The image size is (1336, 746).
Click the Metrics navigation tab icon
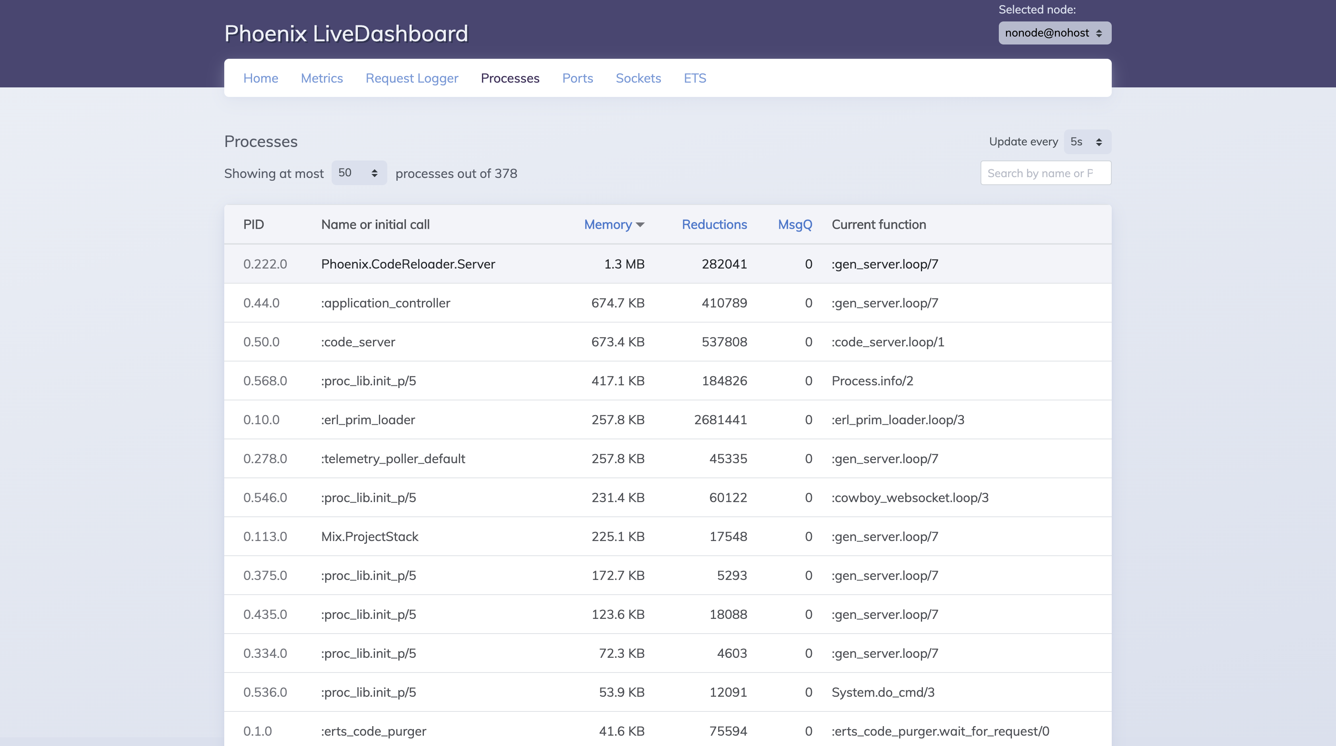pos(321,77)
